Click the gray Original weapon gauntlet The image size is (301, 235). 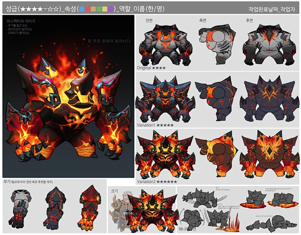(21, 208)
